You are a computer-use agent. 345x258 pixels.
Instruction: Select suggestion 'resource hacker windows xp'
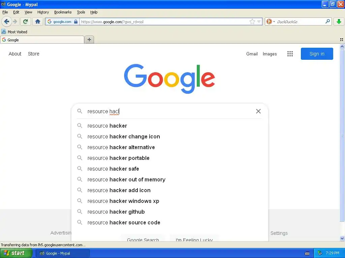[169, 201]
